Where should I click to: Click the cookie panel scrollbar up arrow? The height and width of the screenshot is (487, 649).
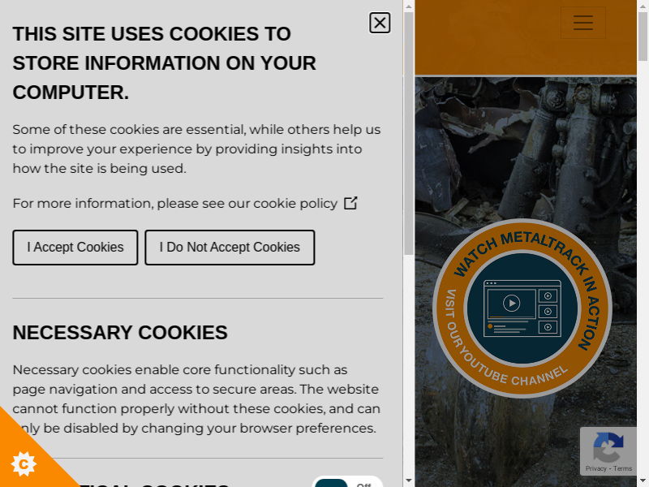point(409,6)
